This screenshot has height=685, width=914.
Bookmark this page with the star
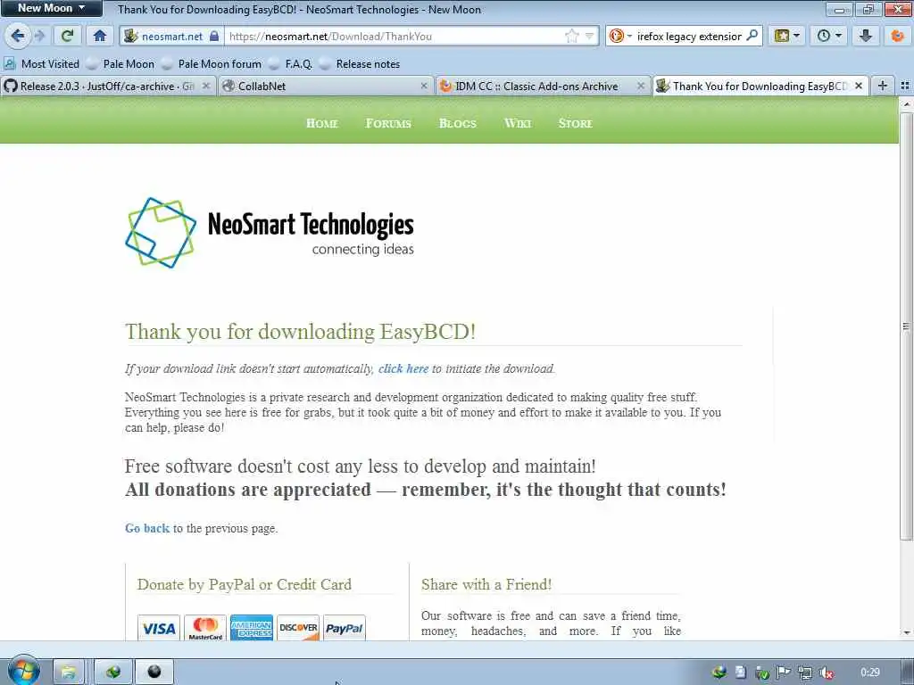click(x=572, y=36)
